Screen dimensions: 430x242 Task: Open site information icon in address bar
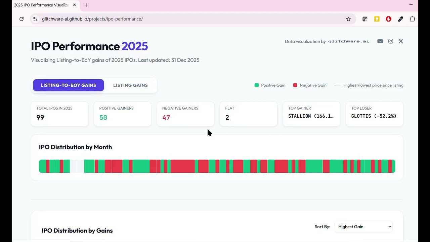35,19
